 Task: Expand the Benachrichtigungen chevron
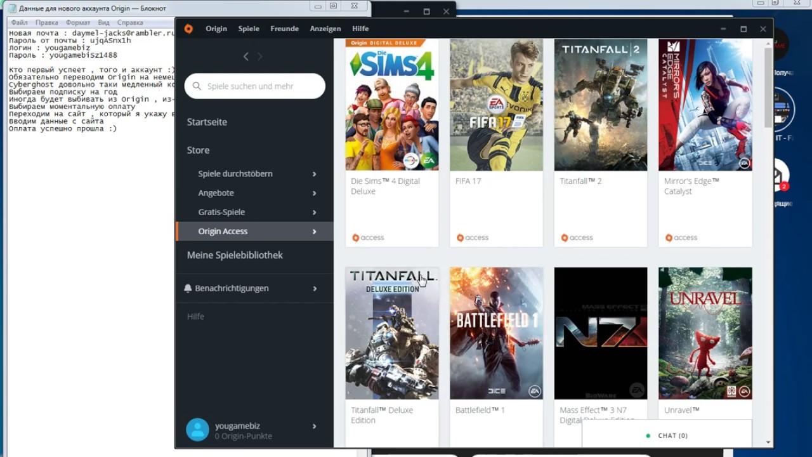(315, 289)
